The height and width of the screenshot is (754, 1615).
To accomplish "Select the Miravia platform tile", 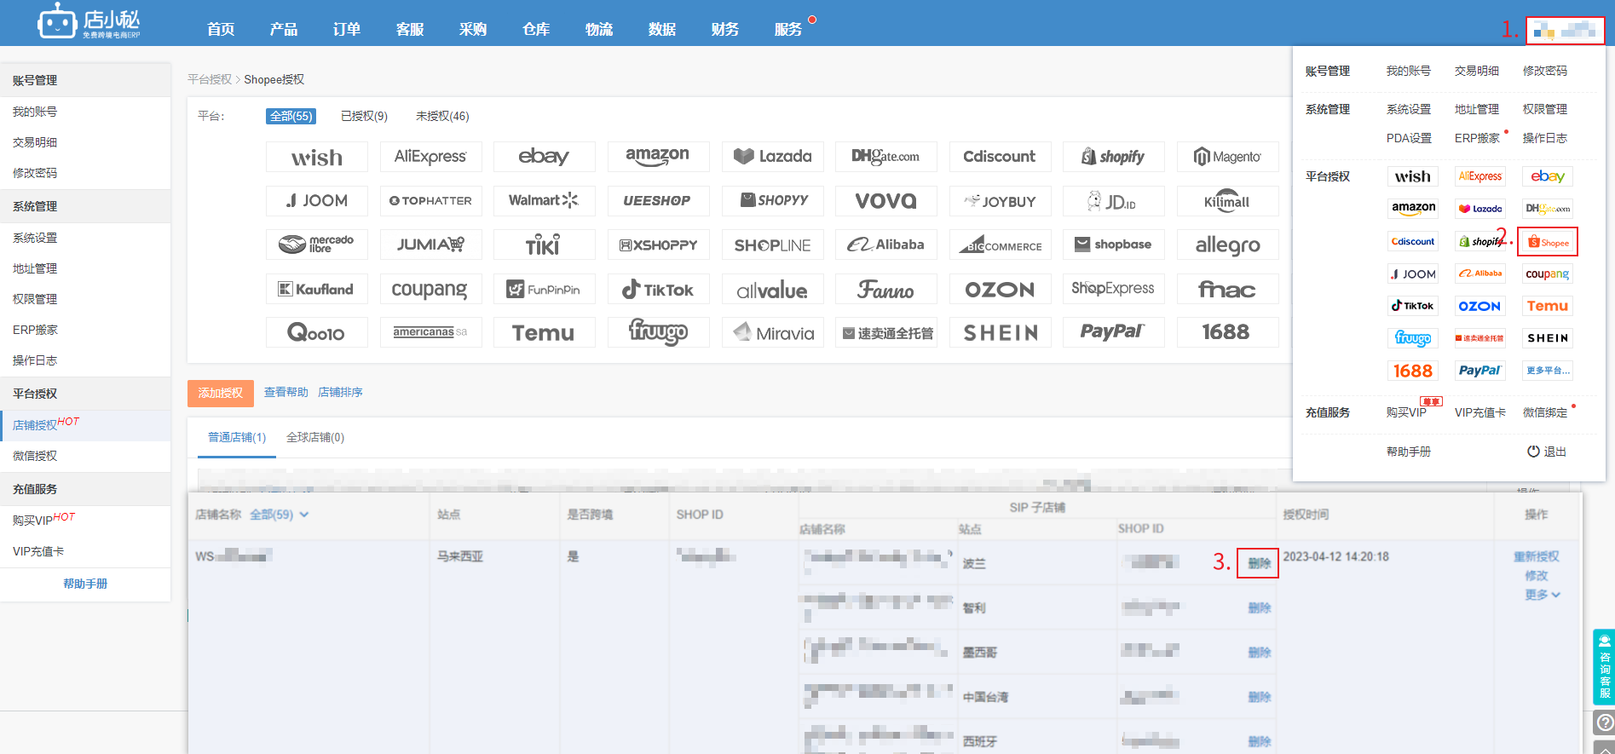I will click(x=772, y=332).
